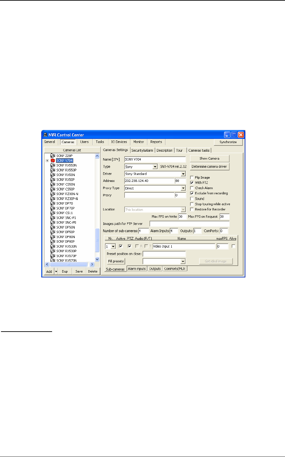Enable the Sound checkbox
Image resolution: width=285 pixels, height=457 pixels.
click(192, 199)
